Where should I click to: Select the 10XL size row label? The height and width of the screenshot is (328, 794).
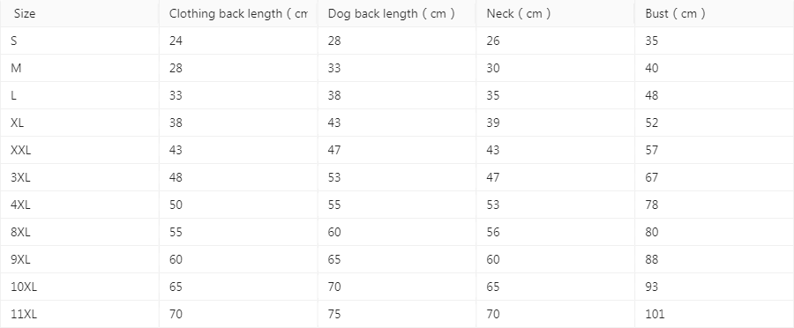pyautogui.click(x=79, y=287)
